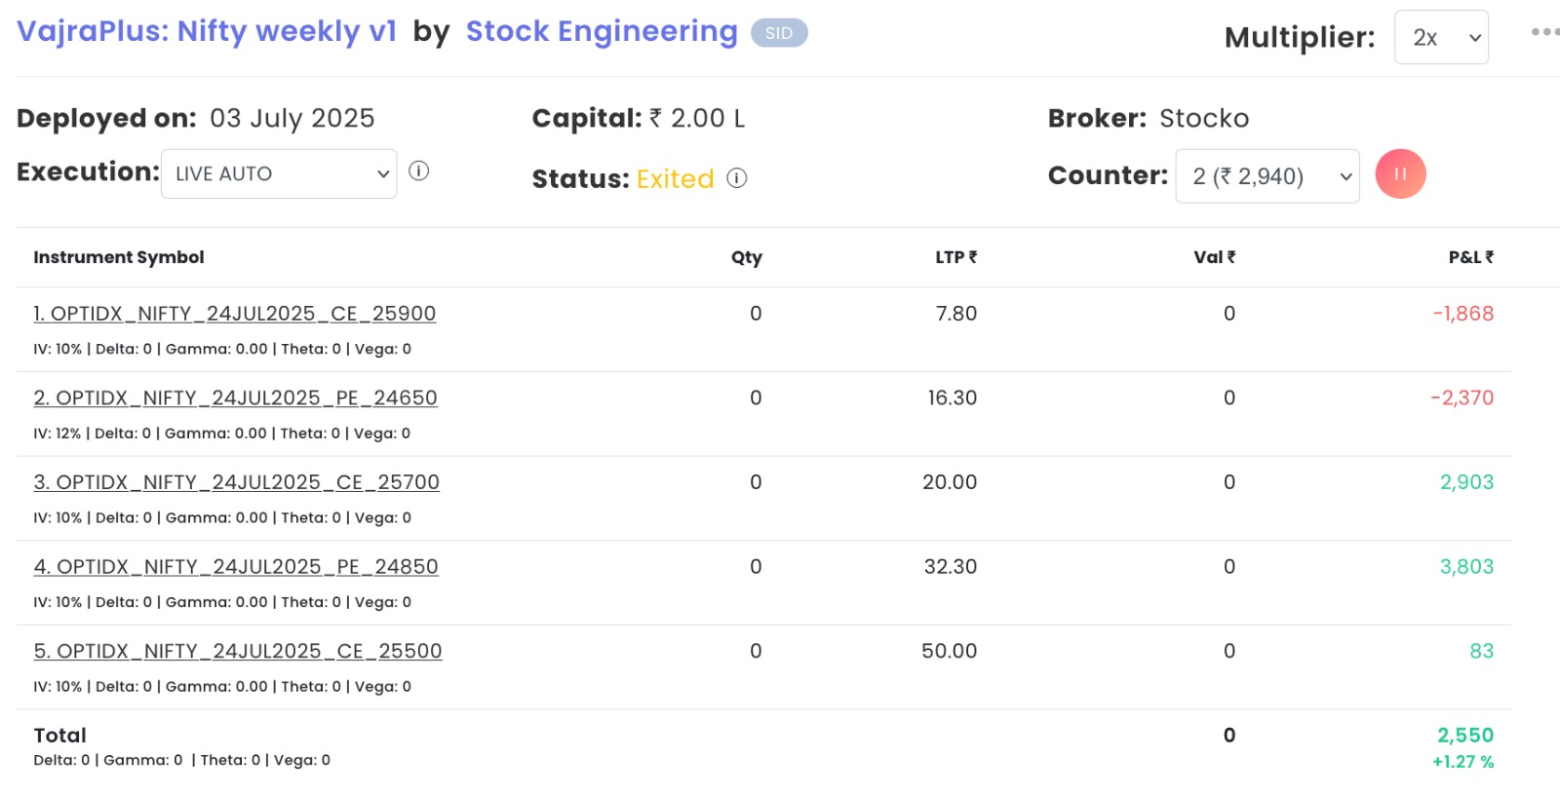
Task: Expand the Execution LIVE AUTO dropdown
Action: (x=279, y=173)
